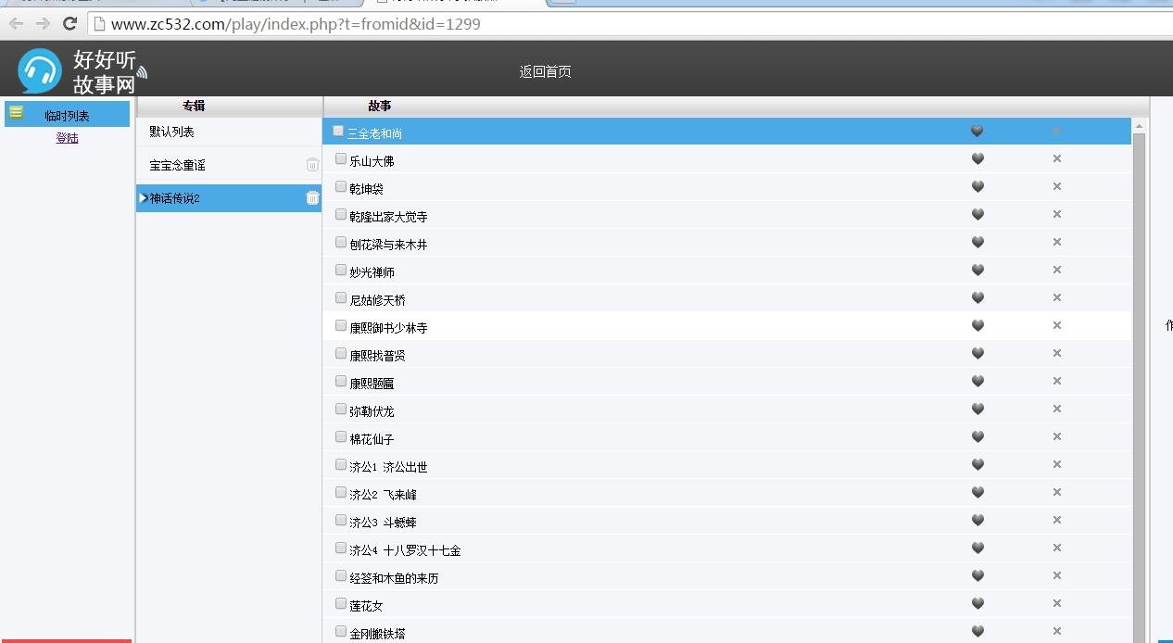The image size is (1173, 643).
Task: Click the browser address bar URL
Action: click(296, 24)
